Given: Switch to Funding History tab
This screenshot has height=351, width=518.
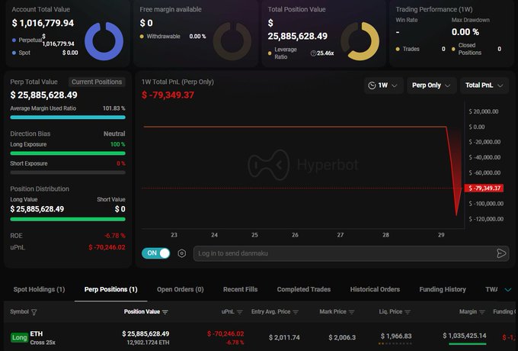Looking at the screenshot, I should [443, 289].
